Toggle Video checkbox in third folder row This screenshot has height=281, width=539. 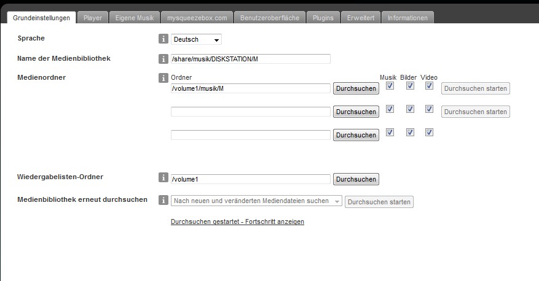(429, 132)
